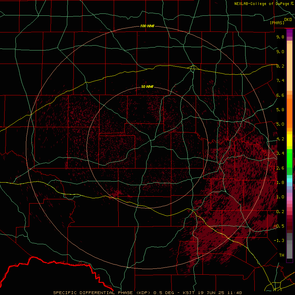Click the 9.8 value on color scale
This screenshot has height=295, width=295.
click(x=280, y=37)
